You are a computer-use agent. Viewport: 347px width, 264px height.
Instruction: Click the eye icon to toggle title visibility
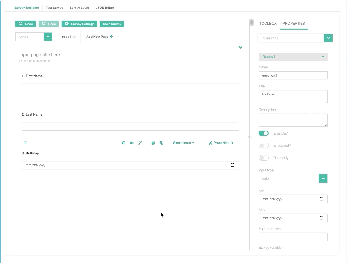coord(132,143)
